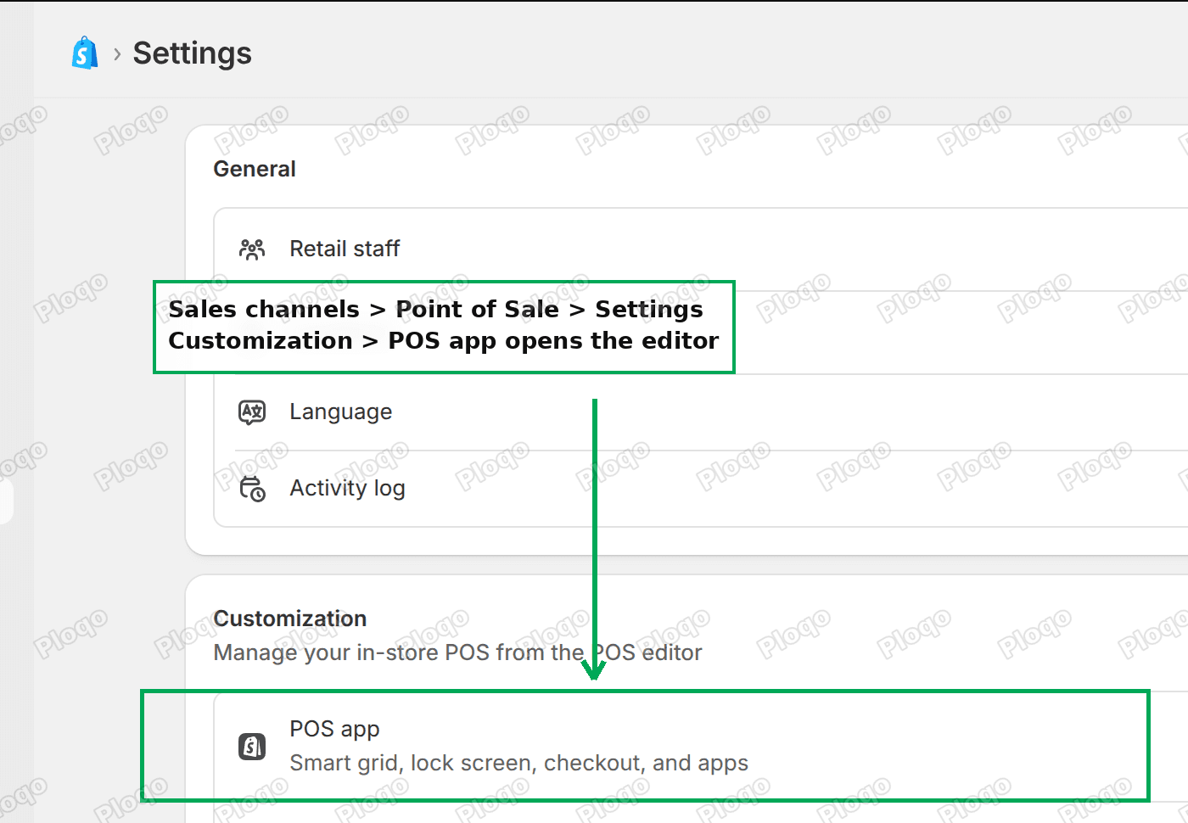
Task: Click the Language translate icon
Action: [x=252, y=412]
